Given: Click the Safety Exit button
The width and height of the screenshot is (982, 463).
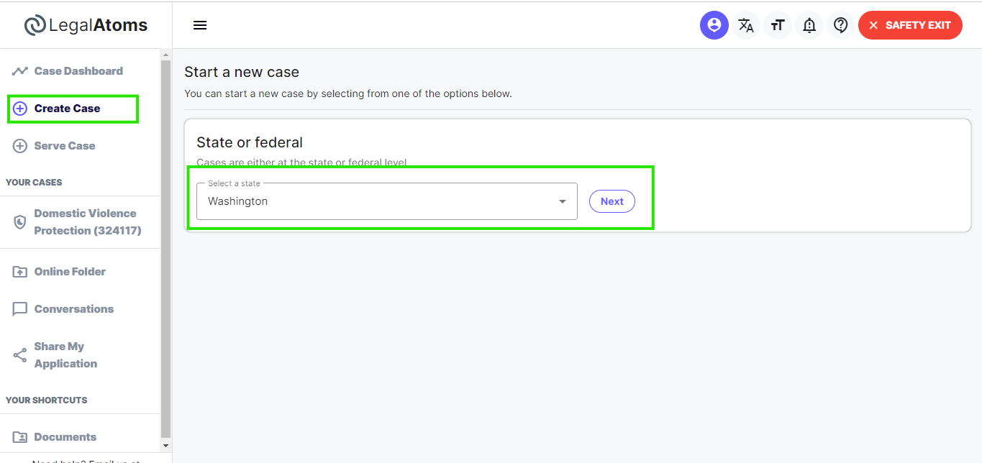Looking at the screenshot, I should 910,25.
